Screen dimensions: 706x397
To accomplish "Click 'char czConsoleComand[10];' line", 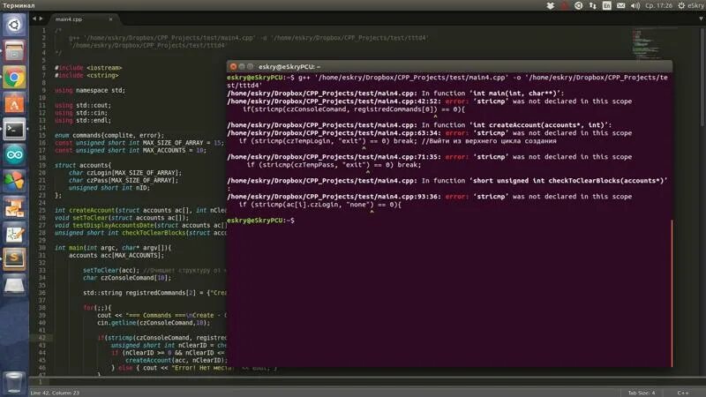I will [127, 278].
